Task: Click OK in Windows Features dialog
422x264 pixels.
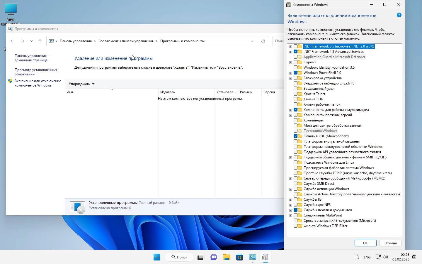Action: coord(365,243)
